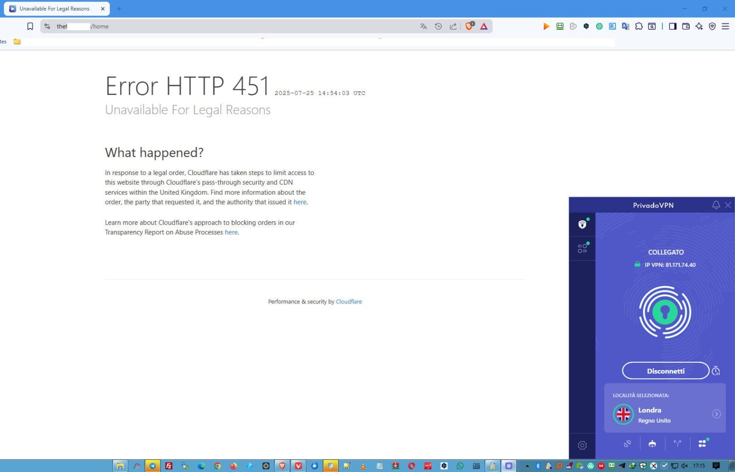Image resolution: width=735 pixels, height=472 pixels.
Task: Follow the 'here' link about the order
Action: pos(300,202)
